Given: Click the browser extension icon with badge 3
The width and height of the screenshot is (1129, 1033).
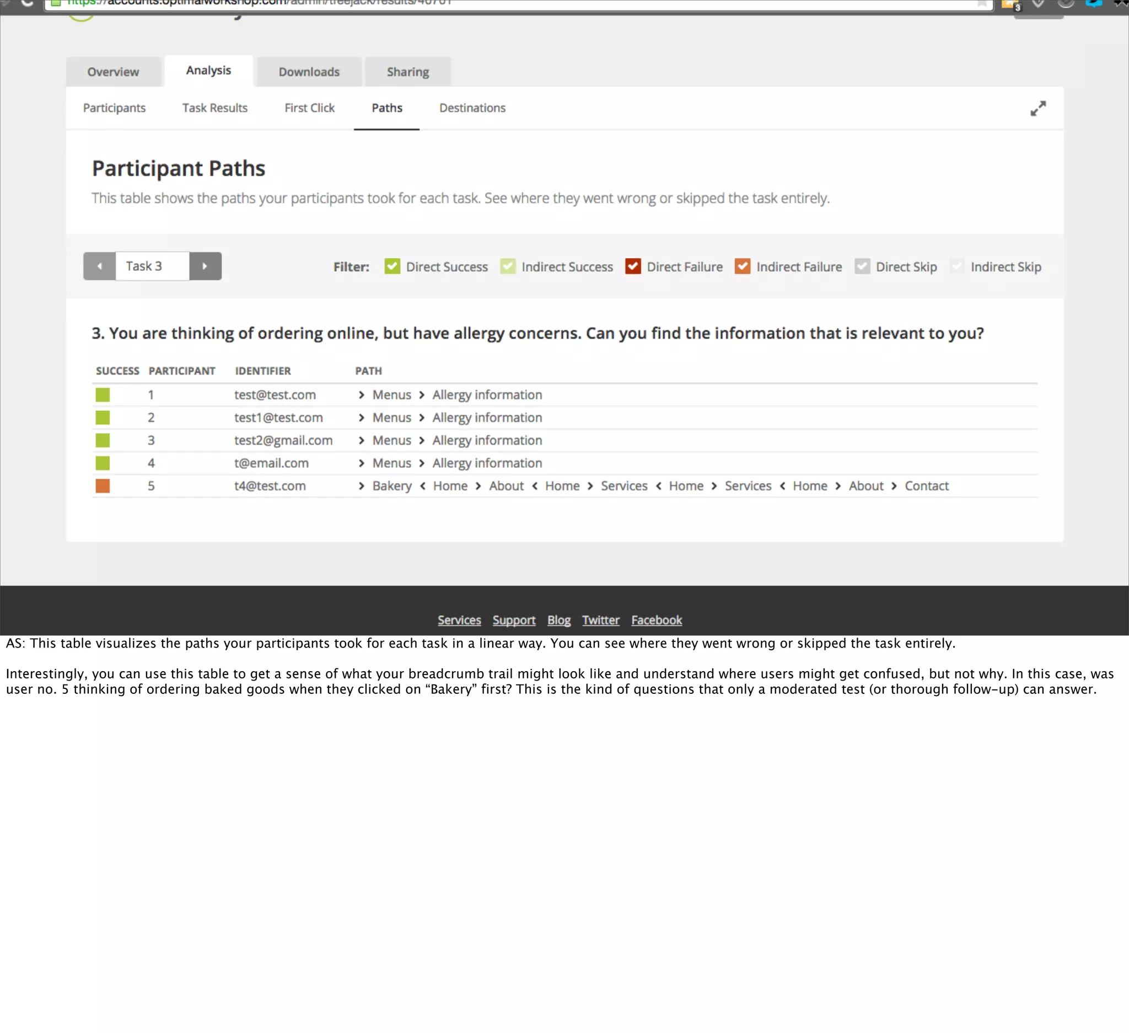Looking at the screenshot, I should pos(1010,4).
